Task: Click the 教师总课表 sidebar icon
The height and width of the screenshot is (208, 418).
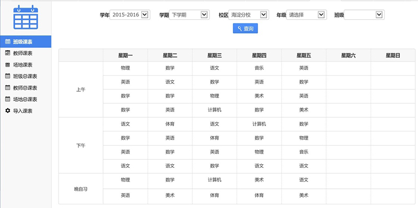Action: 8,88
